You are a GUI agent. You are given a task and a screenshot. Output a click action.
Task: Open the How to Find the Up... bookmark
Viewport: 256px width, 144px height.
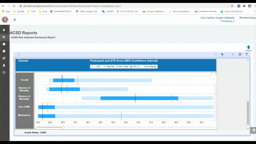(232, 11)
